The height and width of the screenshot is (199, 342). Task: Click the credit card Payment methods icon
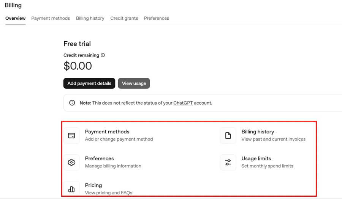71,136
